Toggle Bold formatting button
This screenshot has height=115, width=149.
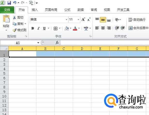tap(33, 28)
